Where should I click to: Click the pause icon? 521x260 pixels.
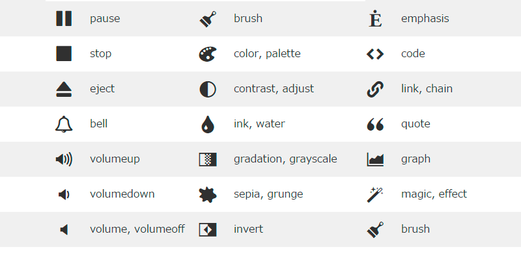pos(64,18)
